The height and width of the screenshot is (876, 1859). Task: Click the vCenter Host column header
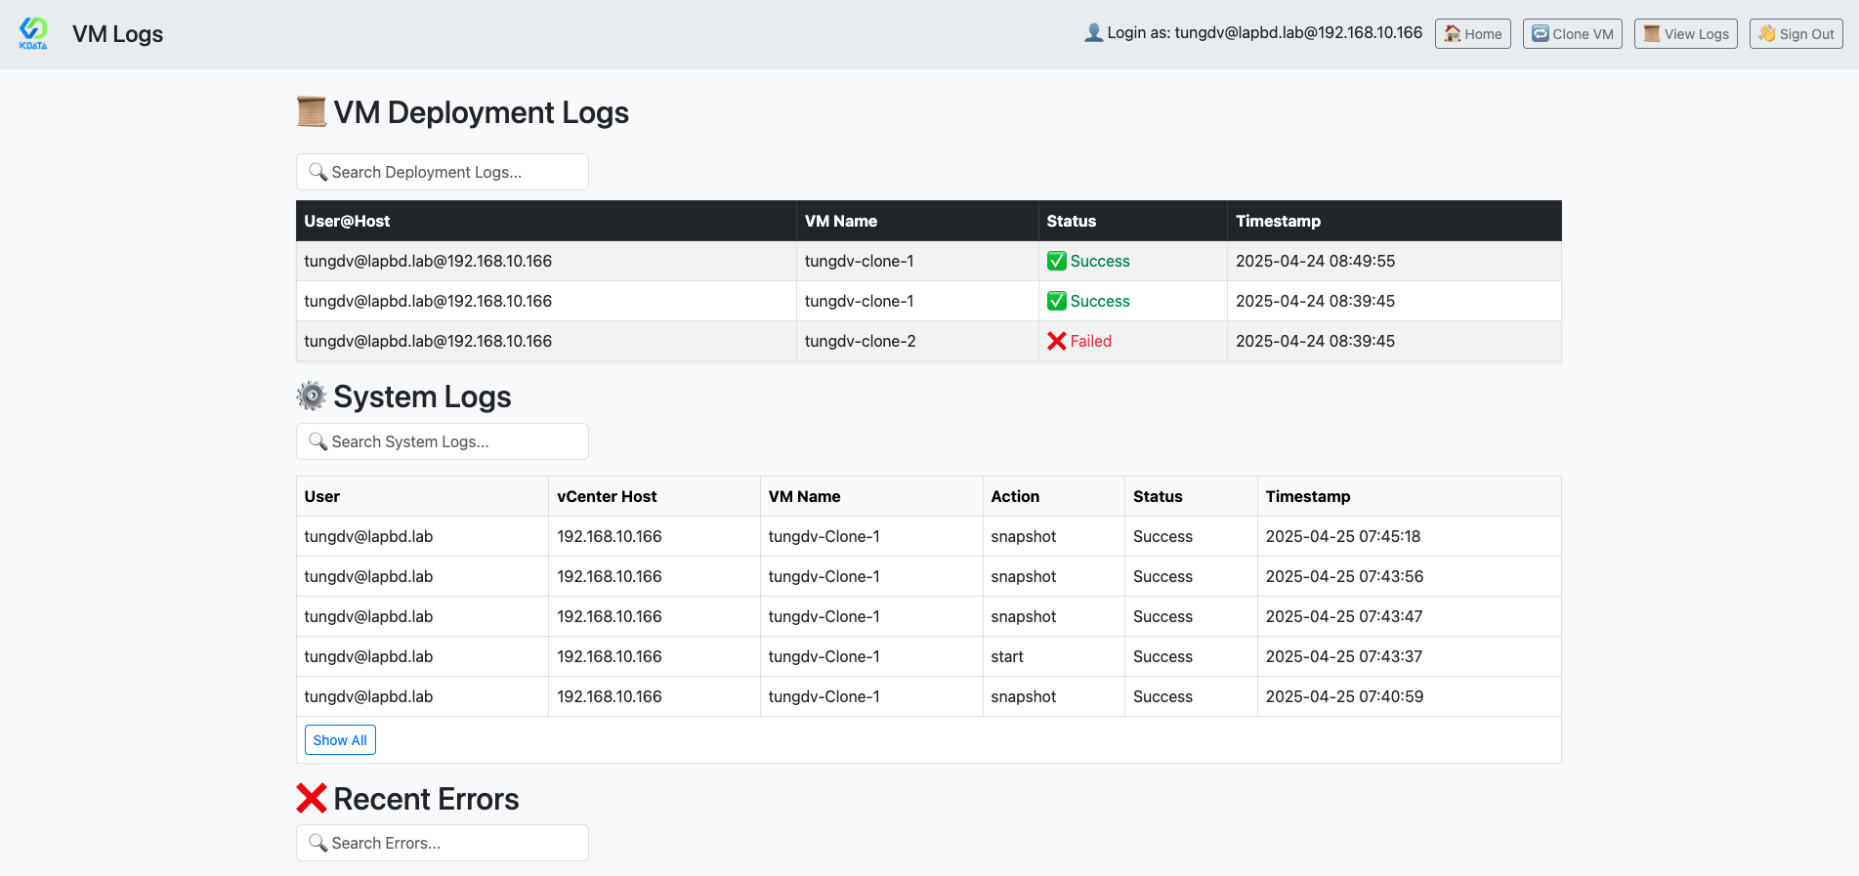(x=607, y=496)
